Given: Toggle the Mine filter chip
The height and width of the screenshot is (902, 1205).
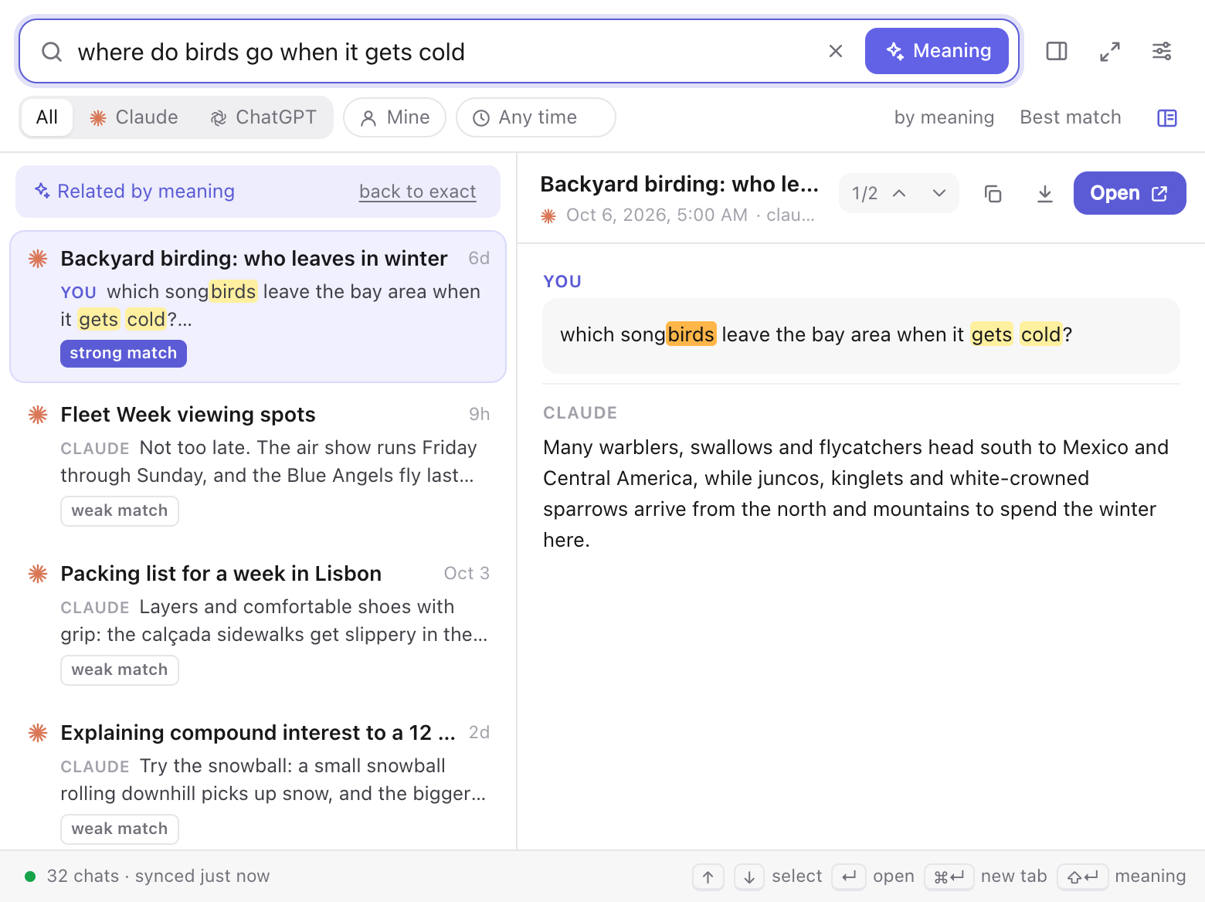Looking at the screenshot, I should point(395,117).
